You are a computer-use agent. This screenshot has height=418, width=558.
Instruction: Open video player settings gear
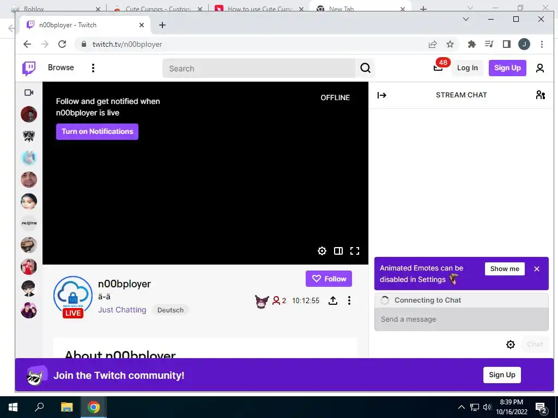point(322,251)
